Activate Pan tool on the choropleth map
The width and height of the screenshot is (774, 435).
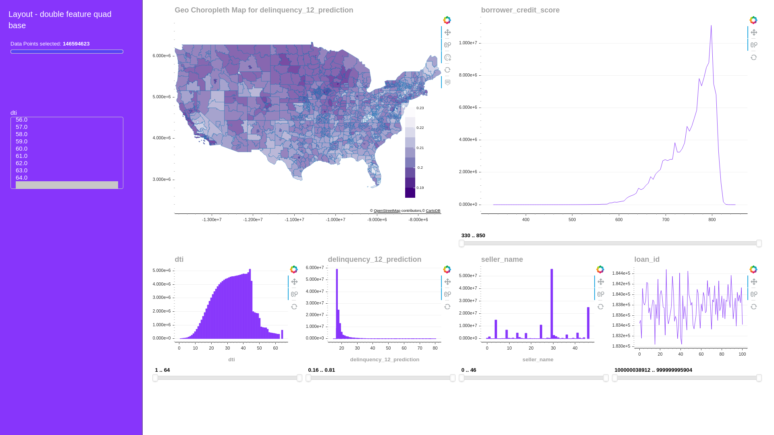[x=447, y=33]
